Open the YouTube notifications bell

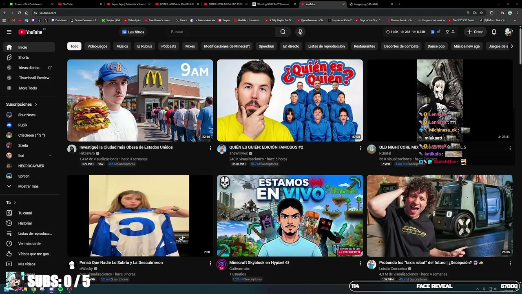tap(494, 32)
